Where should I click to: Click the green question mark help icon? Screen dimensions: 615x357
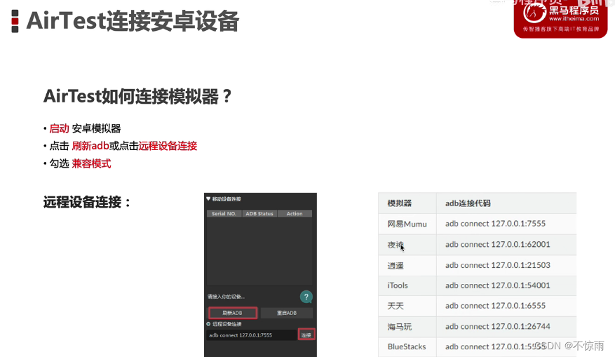(306, 297)
